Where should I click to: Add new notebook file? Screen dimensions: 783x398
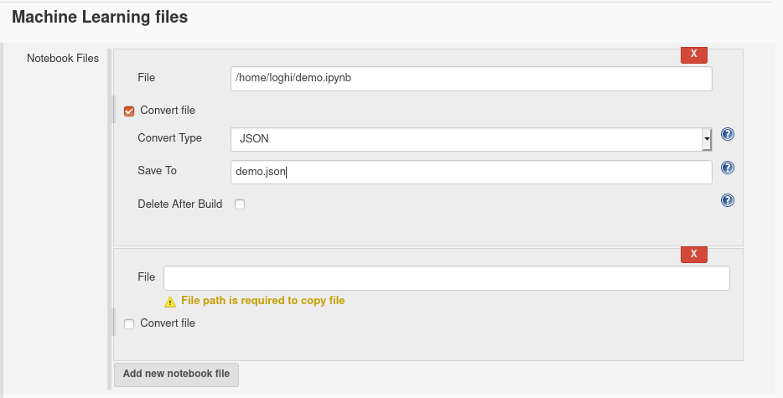pos(176,375)
